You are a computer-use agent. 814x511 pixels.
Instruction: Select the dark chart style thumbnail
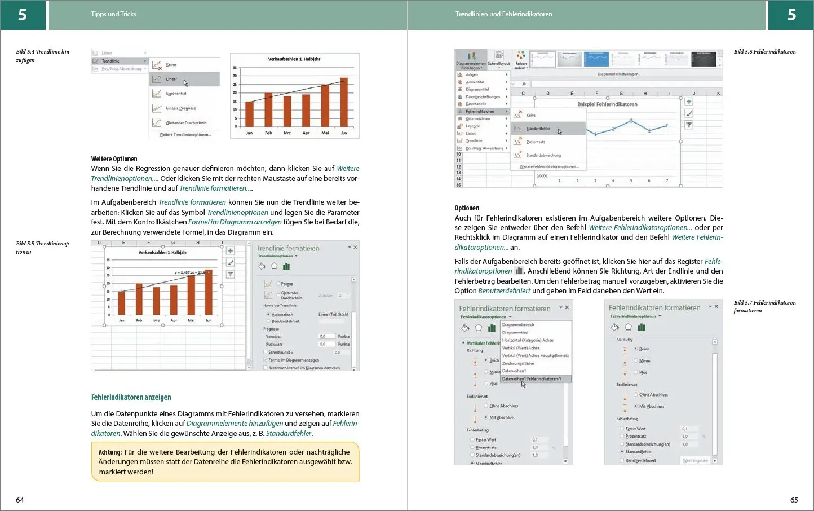(x=704, y=59)
